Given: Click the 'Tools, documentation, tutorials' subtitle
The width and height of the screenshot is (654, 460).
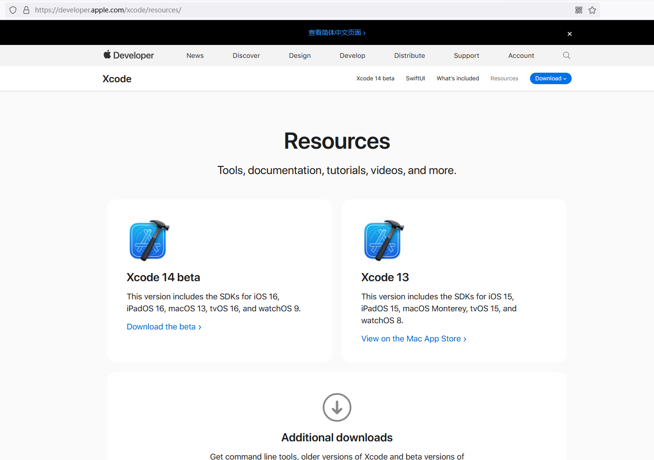Looking at the screenshot, I should tap(337, 171).
